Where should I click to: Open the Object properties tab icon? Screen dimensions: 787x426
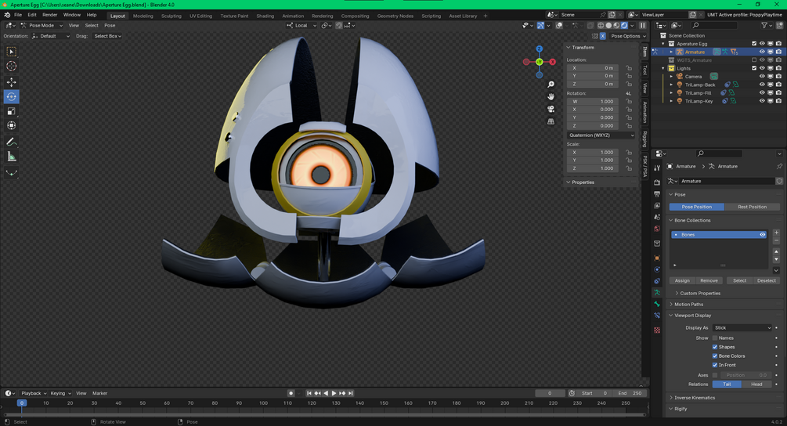(657, 258)
